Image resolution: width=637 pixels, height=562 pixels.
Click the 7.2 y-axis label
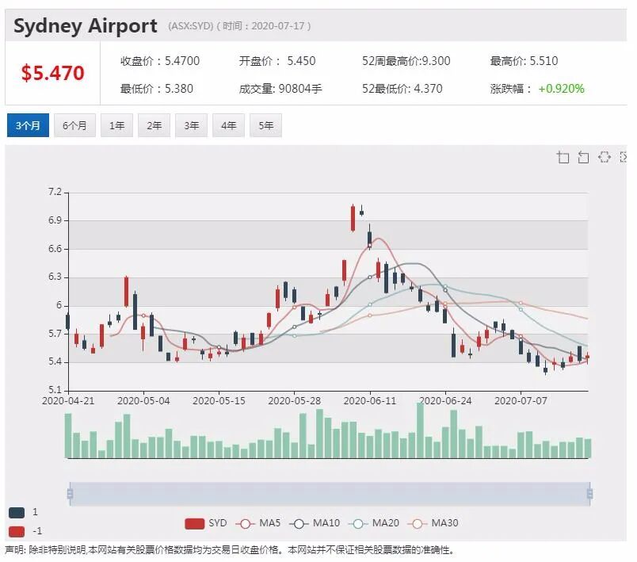(x=55, y=192)
